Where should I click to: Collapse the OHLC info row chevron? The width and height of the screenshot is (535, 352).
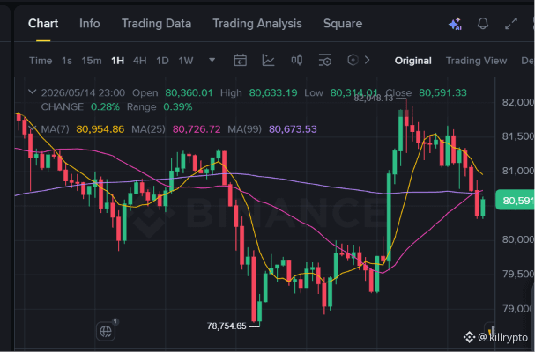pos(32,92)
